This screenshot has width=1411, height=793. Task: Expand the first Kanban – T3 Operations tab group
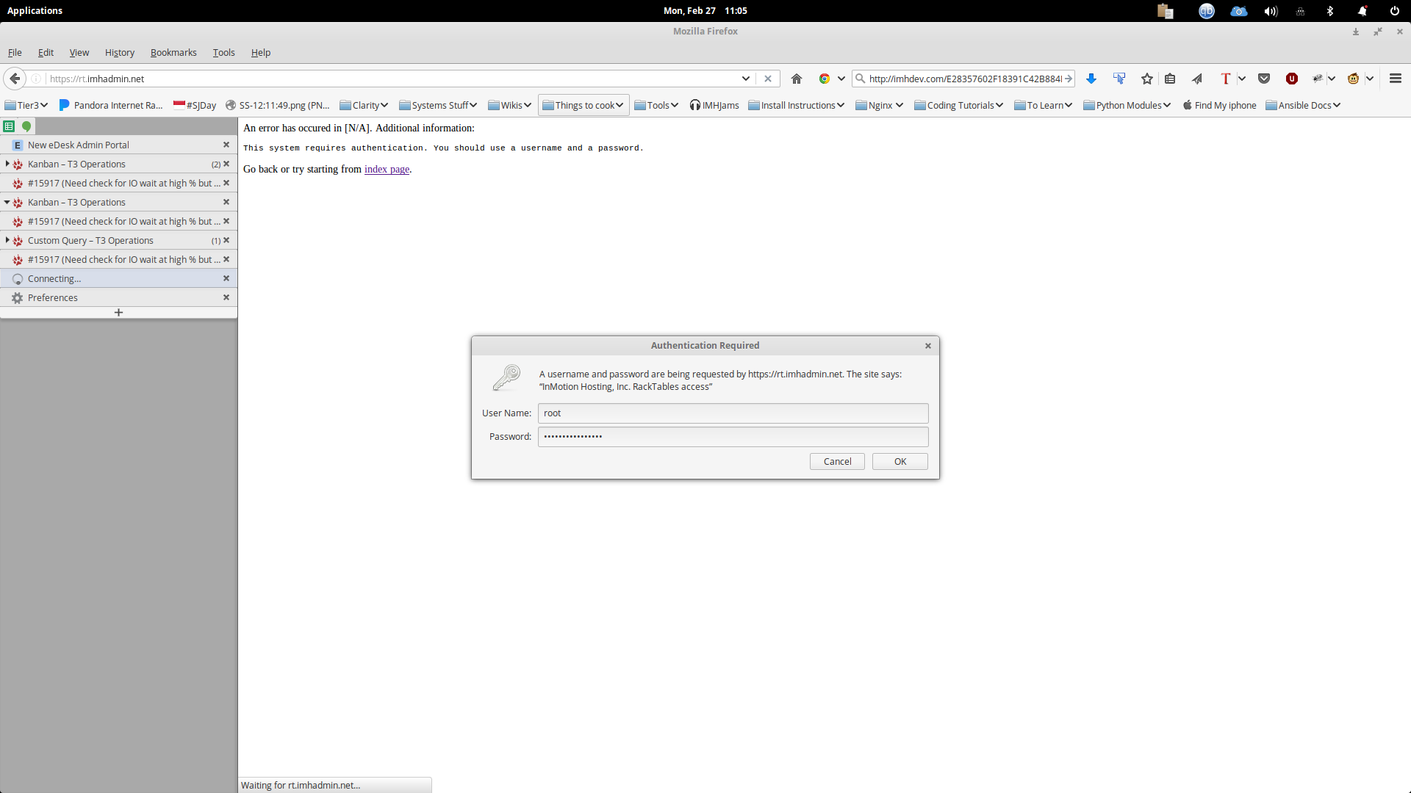click(x=7, y=164)
